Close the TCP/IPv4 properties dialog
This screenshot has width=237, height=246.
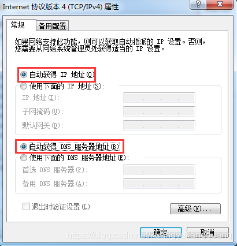pos(220,4)
